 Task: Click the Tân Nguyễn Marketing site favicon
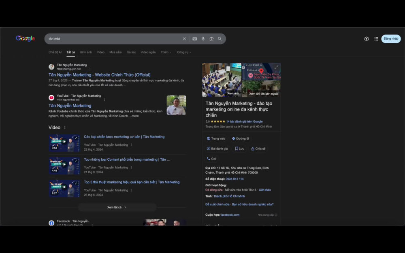coord(51,67)
